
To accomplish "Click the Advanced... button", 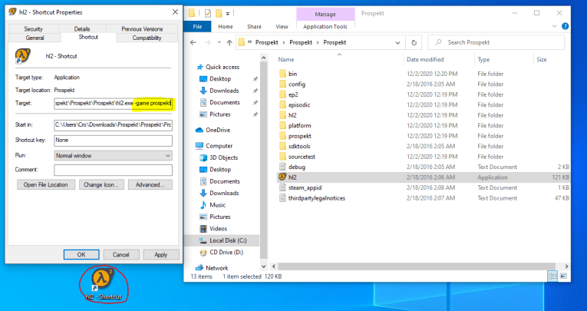I will click(150, 185).
